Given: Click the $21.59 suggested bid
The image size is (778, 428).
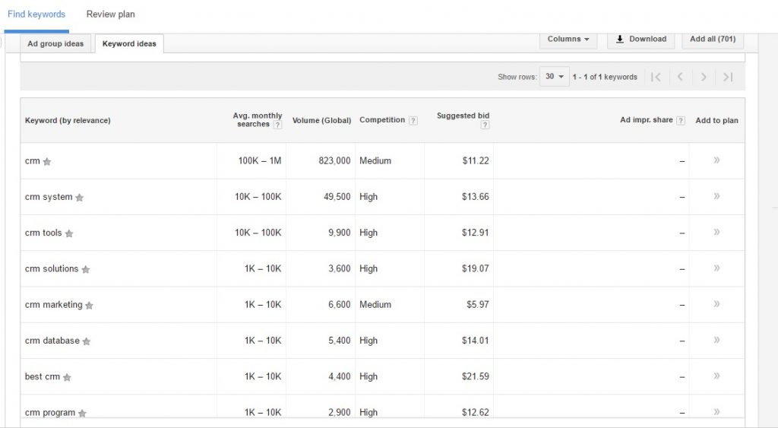Looking at the screenshot, I should click(x=476, y=376).
